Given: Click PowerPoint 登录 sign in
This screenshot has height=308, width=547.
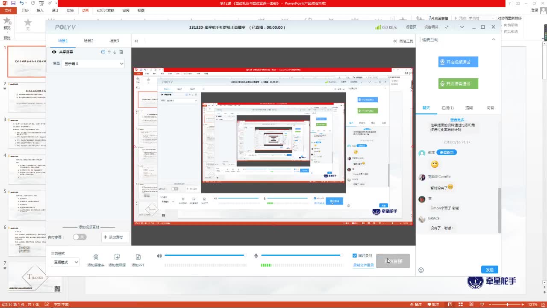Looking at the screenshot, I should point(534,10).
